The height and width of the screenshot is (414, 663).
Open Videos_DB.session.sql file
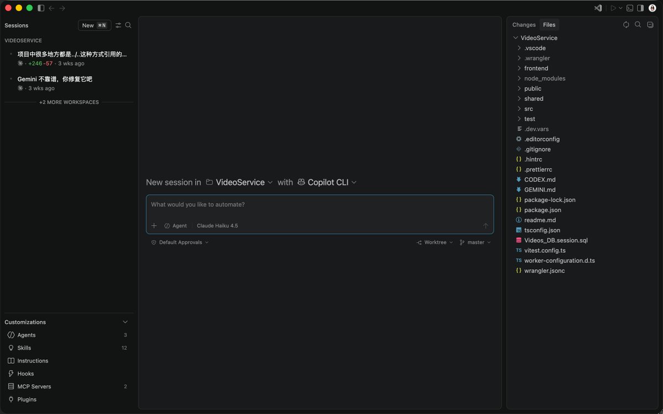[x=582, y=240]
